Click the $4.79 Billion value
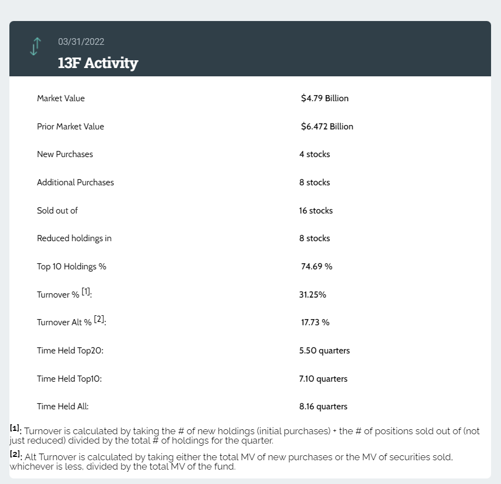501x484 pixels. tap(325, 98)
